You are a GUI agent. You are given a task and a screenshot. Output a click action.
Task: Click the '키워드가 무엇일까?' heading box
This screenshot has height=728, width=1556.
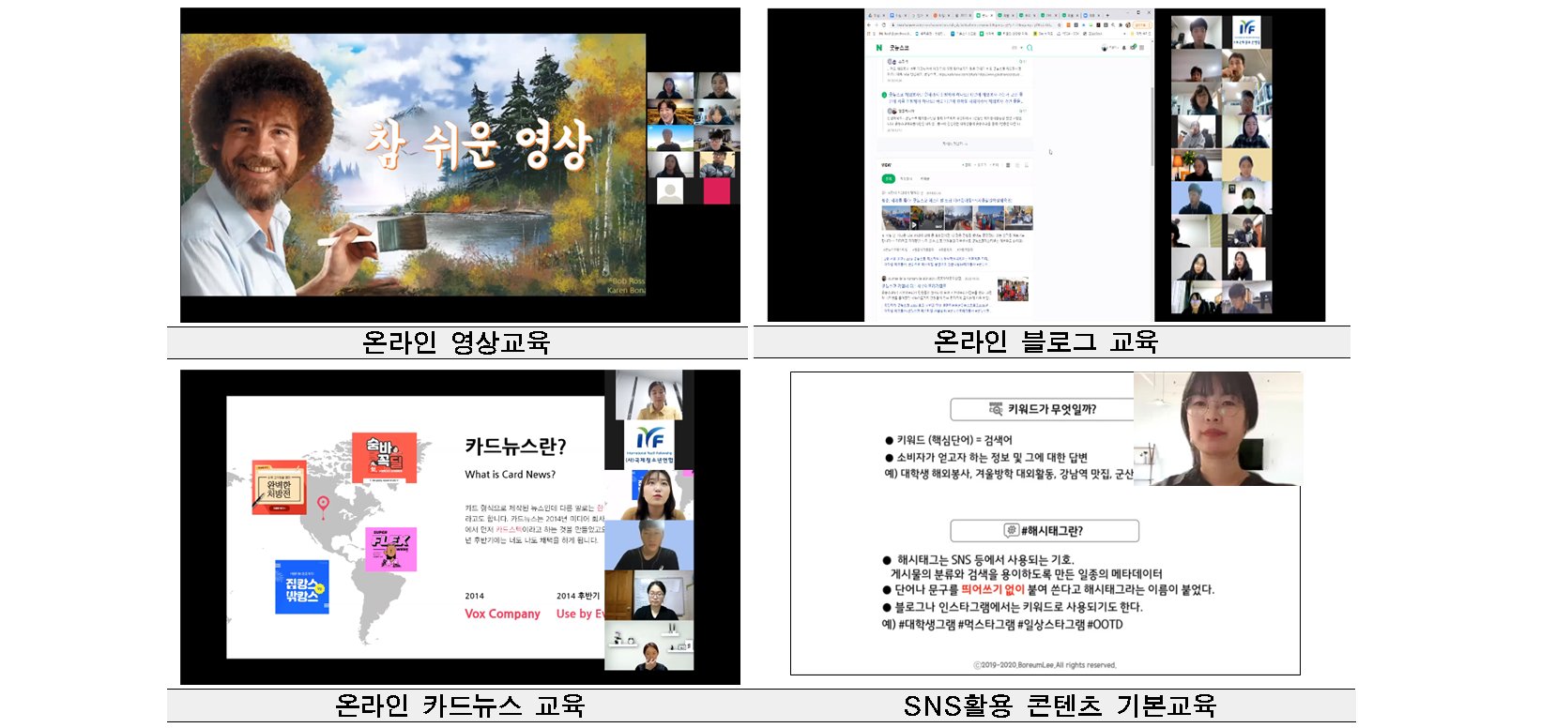[x=1042, y=409]
